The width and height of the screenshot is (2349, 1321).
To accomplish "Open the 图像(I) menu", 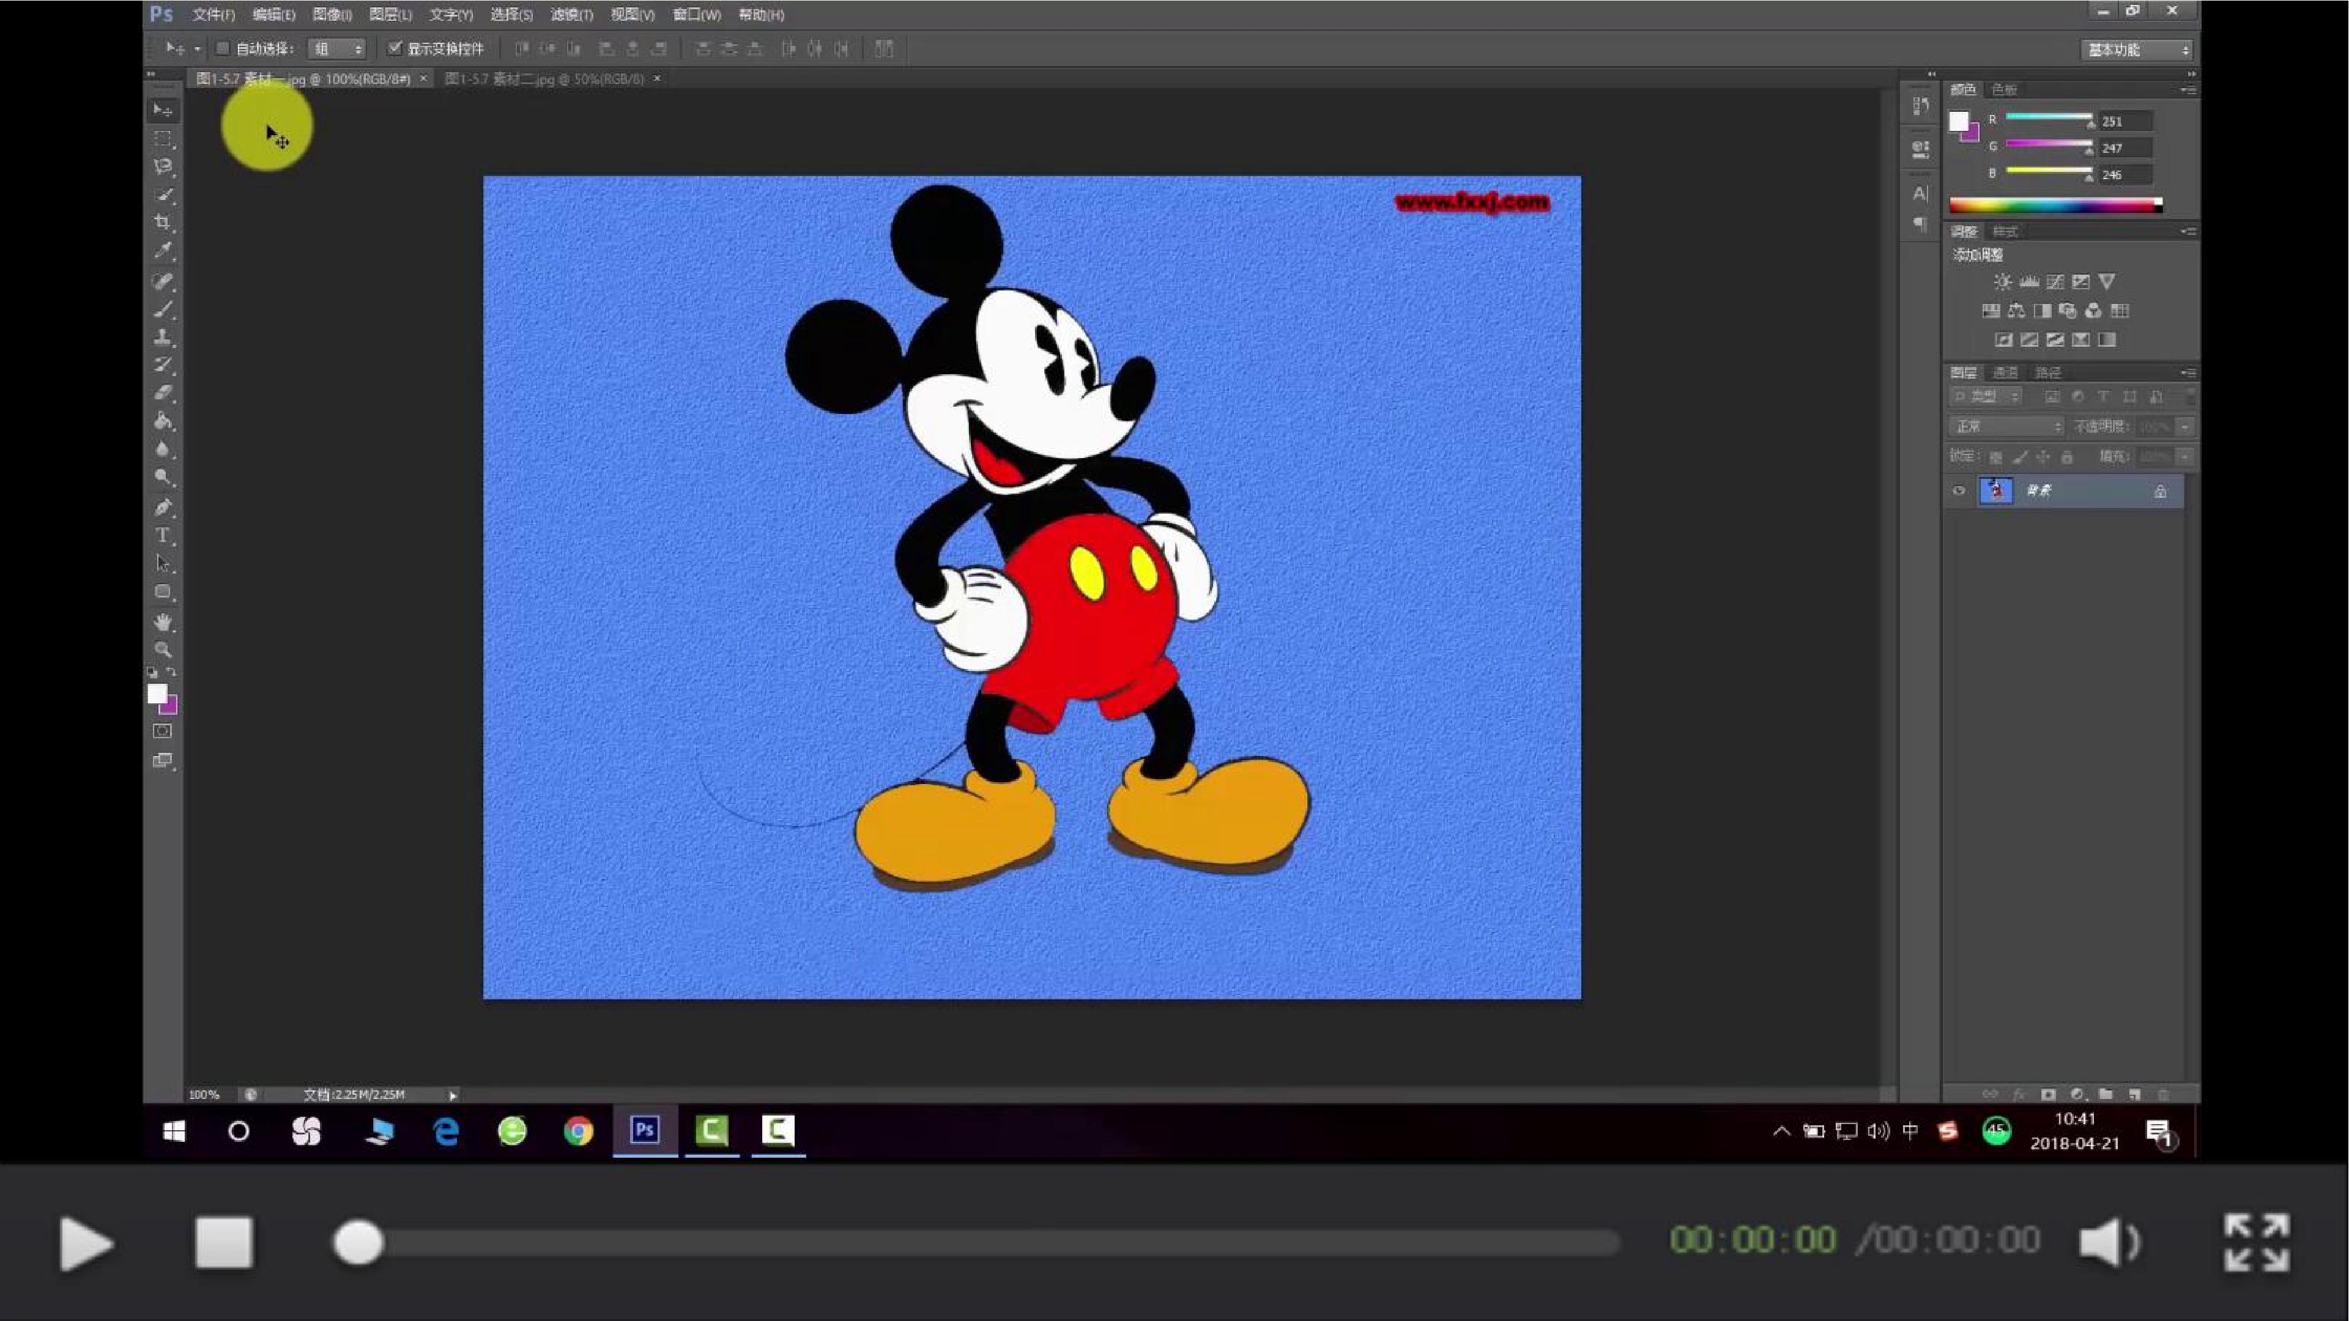I will pyautogui.click(x=332, y=15).
